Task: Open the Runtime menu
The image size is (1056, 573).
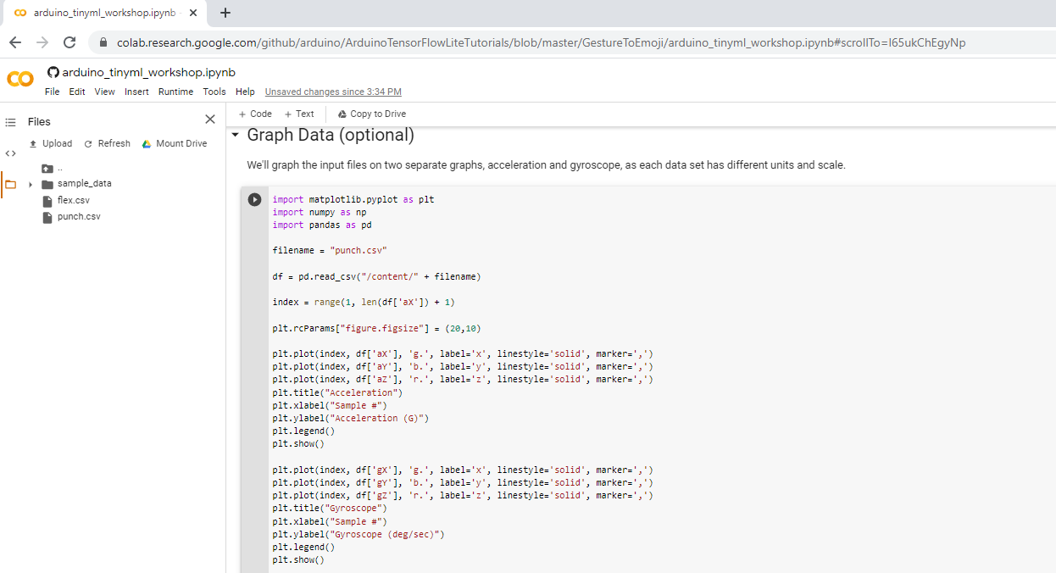Action: click(175, 92)
